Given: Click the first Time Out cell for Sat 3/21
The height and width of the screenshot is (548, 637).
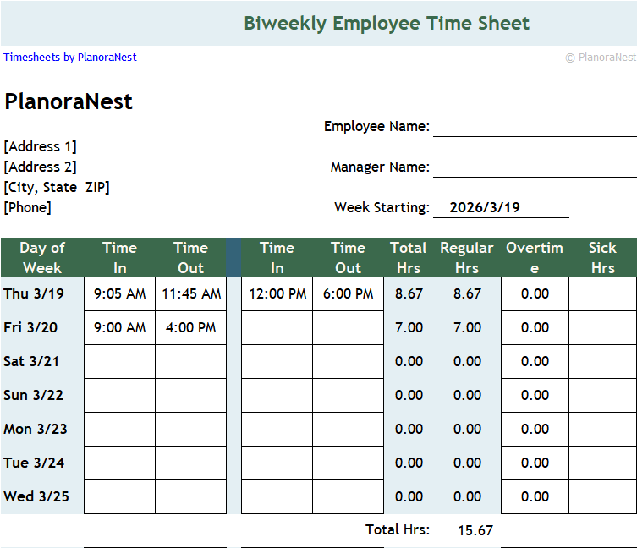Looking at the screenshot, I should point(191,362).
